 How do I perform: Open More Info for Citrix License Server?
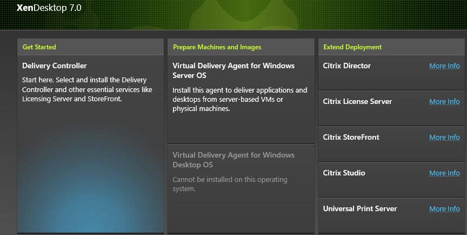[444, 102]
